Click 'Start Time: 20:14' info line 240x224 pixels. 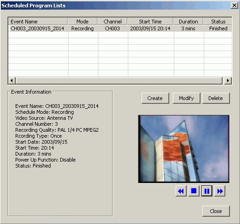click(34, 148)
